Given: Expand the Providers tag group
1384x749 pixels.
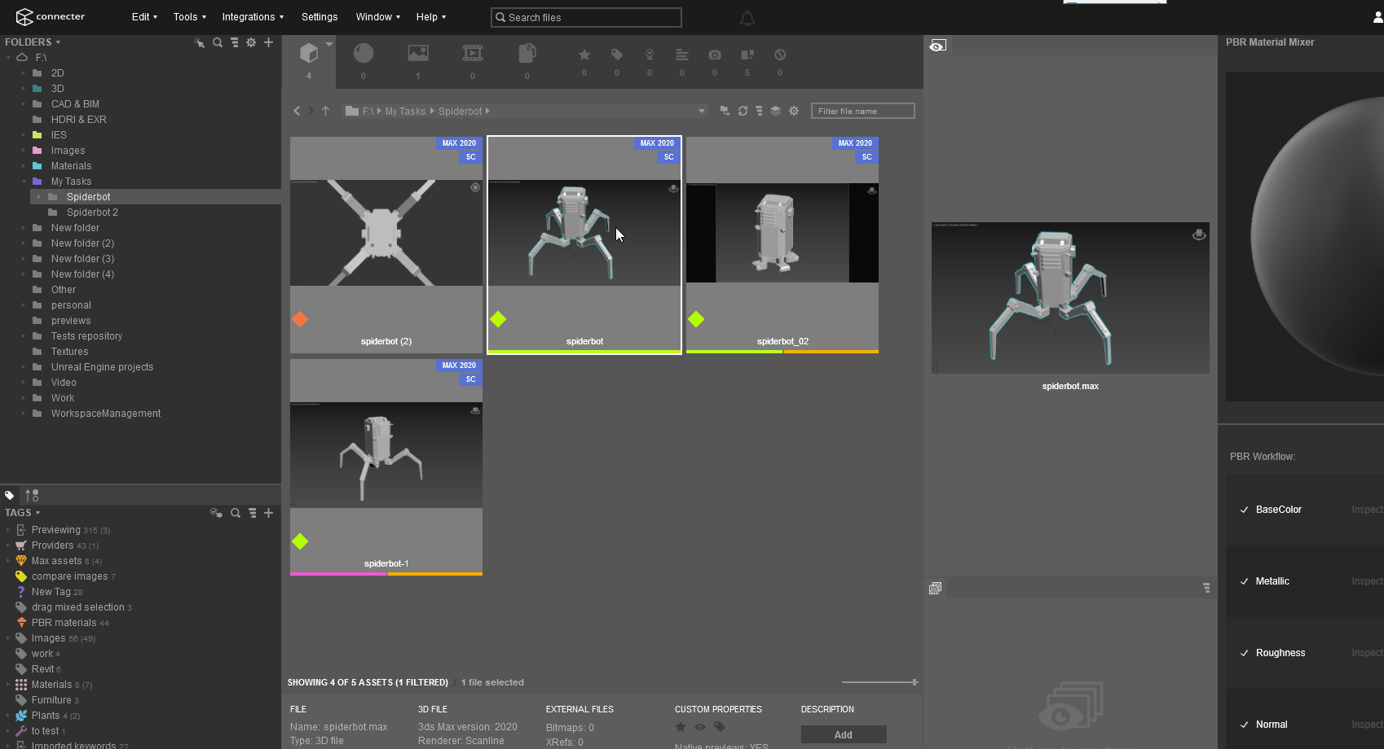Looking at the screenshot, I should pyautogui.click(x=8, y=545).
